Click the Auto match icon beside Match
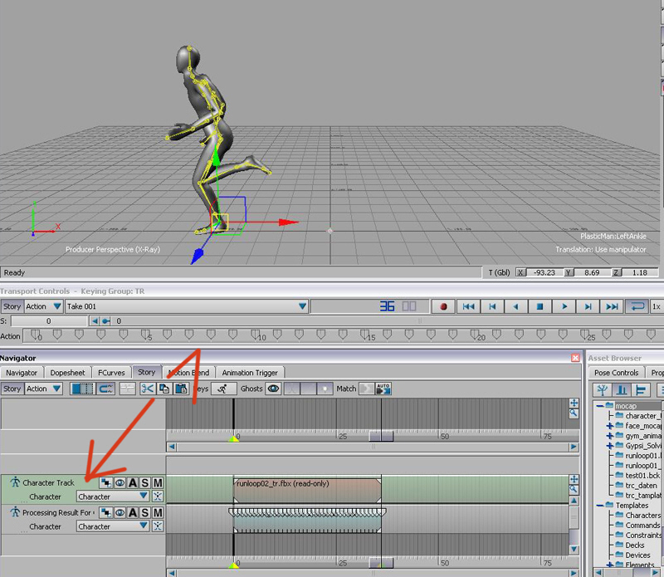 (383, 389)
